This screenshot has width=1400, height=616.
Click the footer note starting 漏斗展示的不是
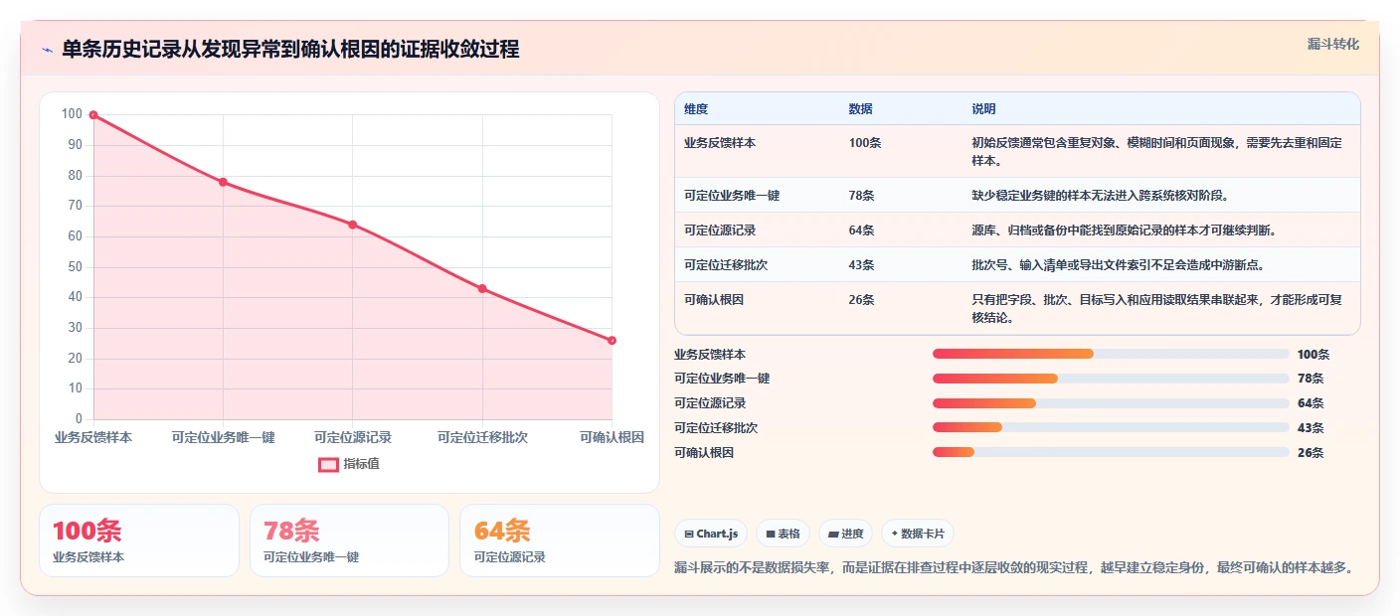[1013, 567]
